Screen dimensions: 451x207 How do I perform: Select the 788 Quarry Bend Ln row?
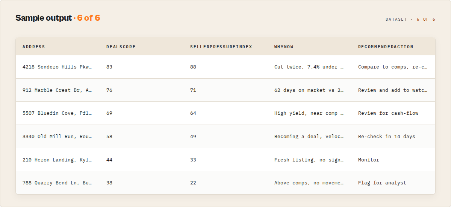(x=225, y=183)
